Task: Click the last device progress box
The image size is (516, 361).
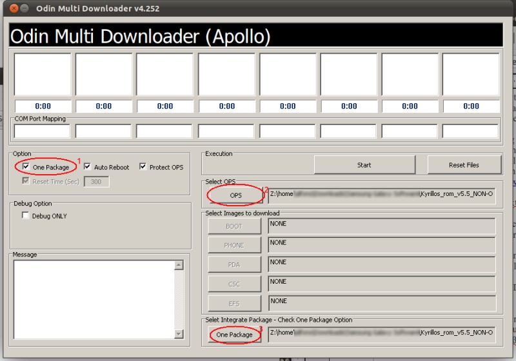Action: (471, 75)
